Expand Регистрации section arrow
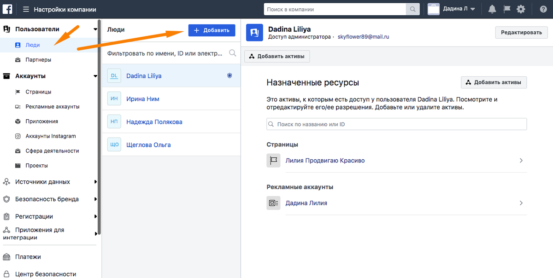This screenshot has width=553, height=278. 95,216
